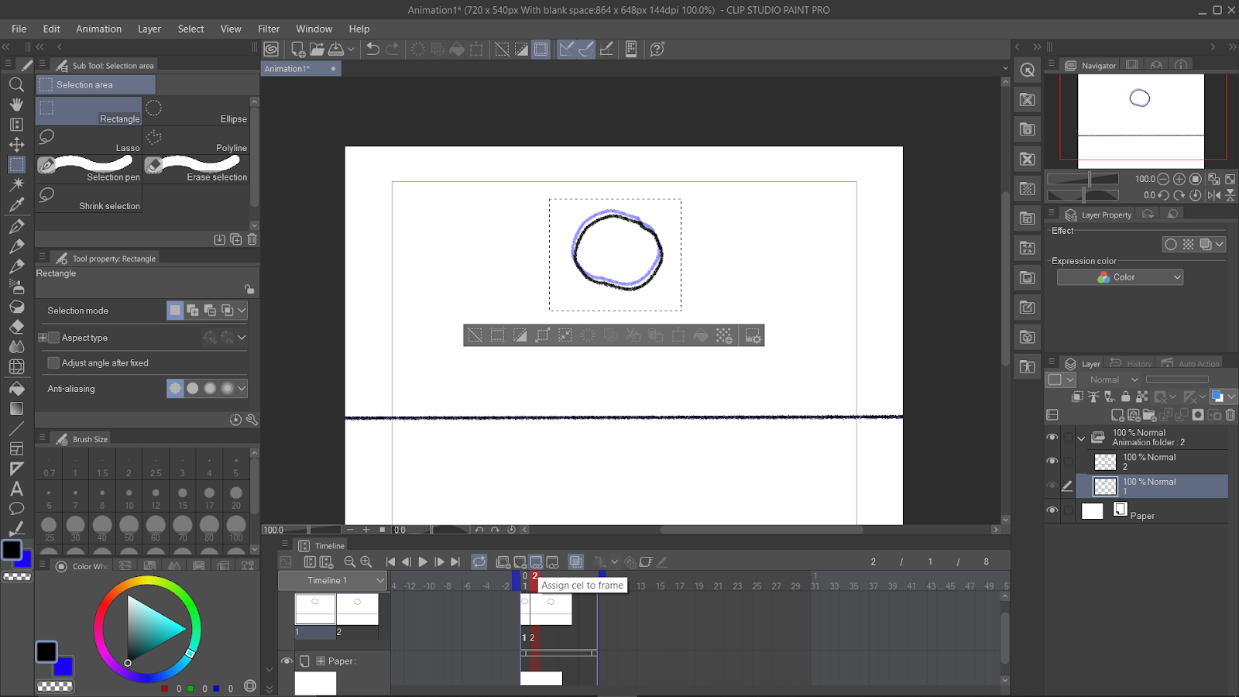Expand the Aspect type plus expander

(43, 338)
